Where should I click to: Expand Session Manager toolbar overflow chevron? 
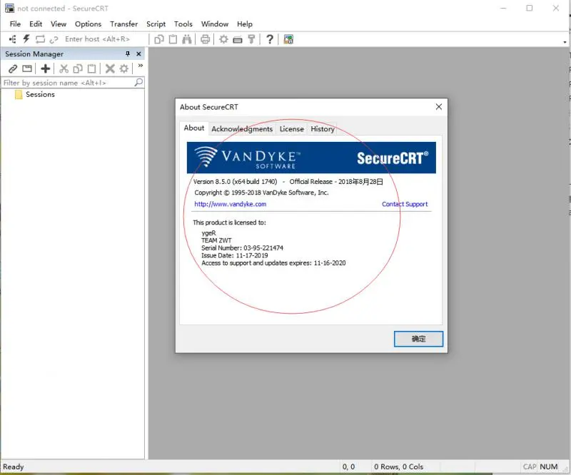[140, 66]
